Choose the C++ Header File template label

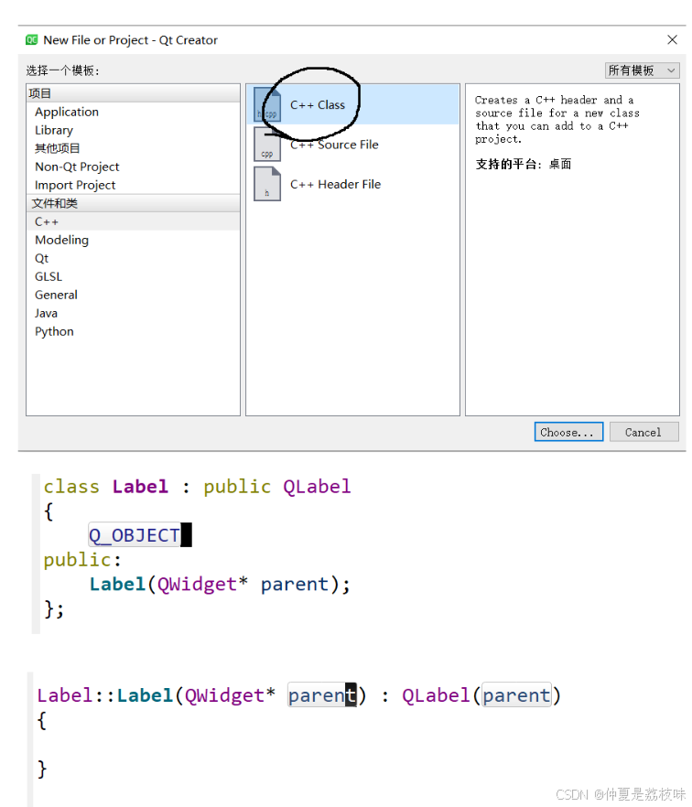tap(335, 184)
